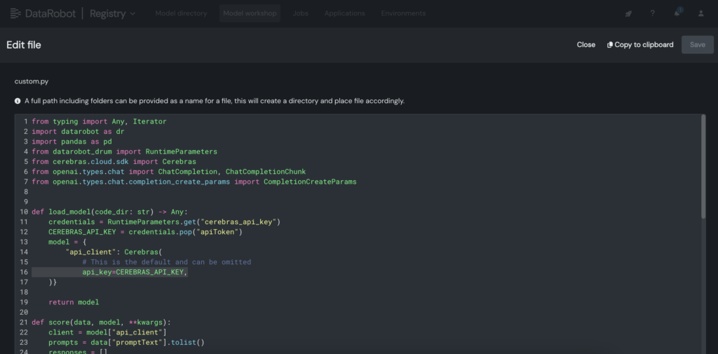Click line with data["promptText"].tolist()
Image resolution: width=718 pixels, height=354 pixels.
coord(126,343)
